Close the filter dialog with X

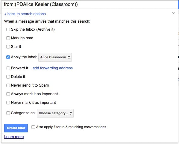coord(173,13)
